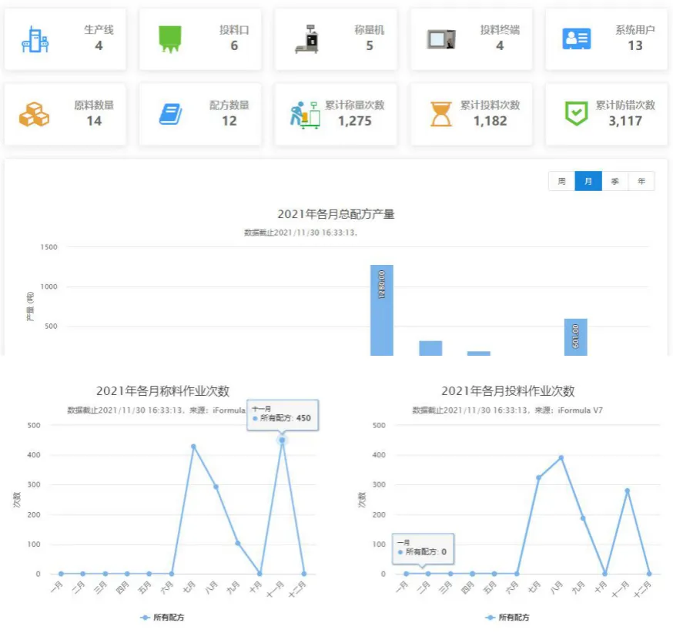673x633 pixels.
Task: Click the feeding terminal (投料终端) icon
Action: pos(441,39)
